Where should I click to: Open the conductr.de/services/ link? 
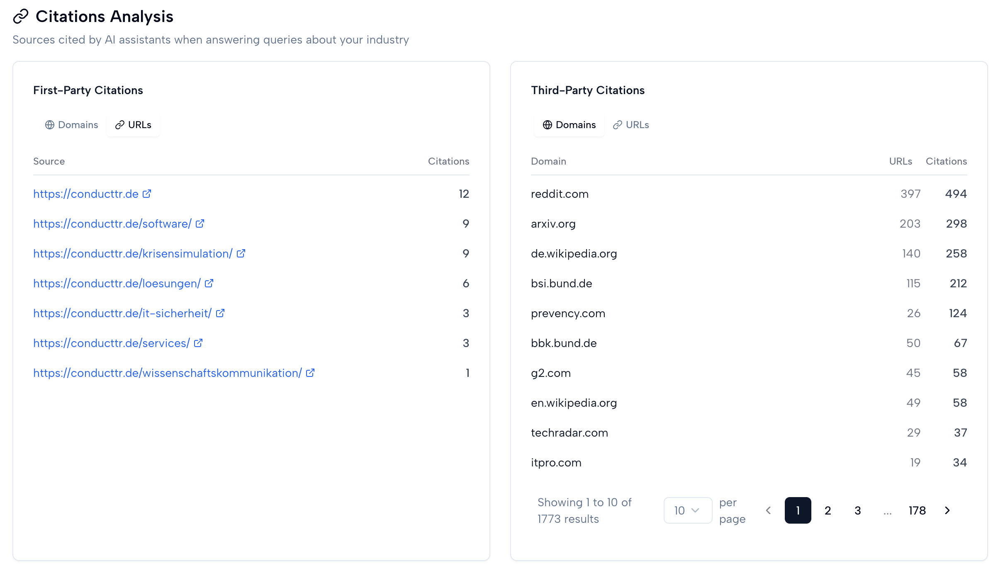click(112, 343)
